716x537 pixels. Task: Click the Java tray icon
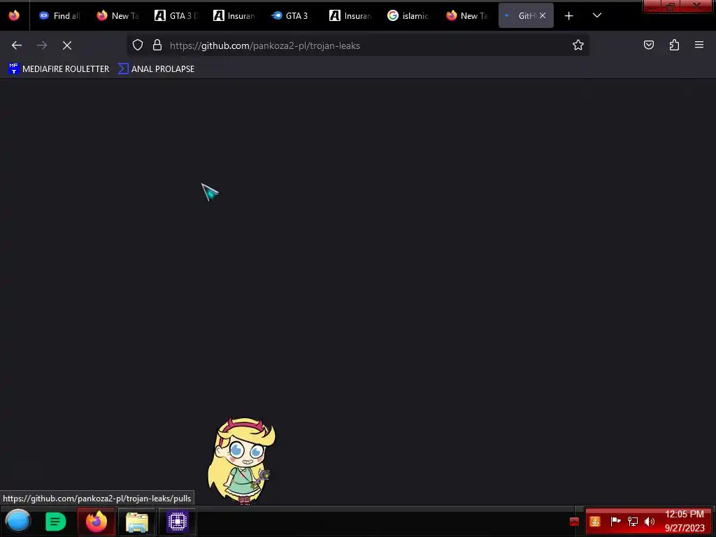pyautogui.click(x=595, y=522)
